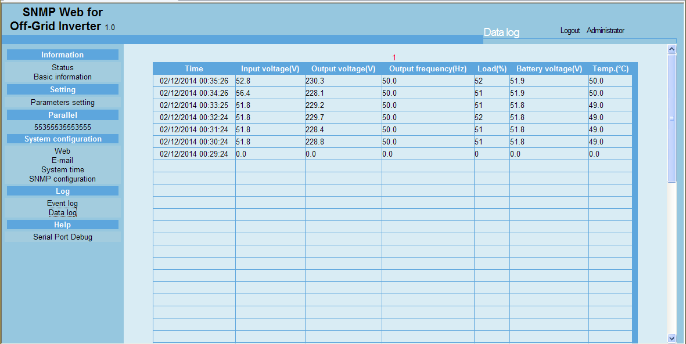The image size is (686, 344).
Task: Click the System configuration header
Action: click(63, 139)
